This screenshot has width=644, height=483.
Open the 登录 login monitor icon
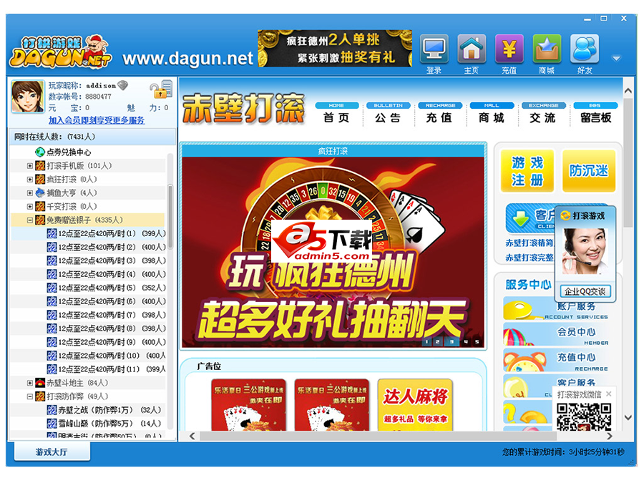434,49
